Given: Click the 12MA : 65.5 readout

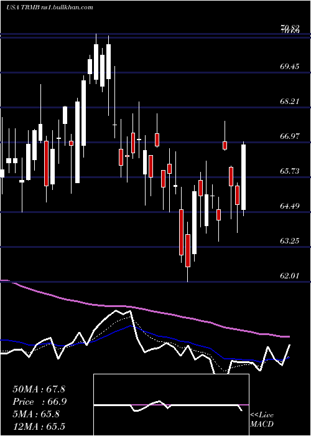Looking at the screenshot, I should coord(39,426).
